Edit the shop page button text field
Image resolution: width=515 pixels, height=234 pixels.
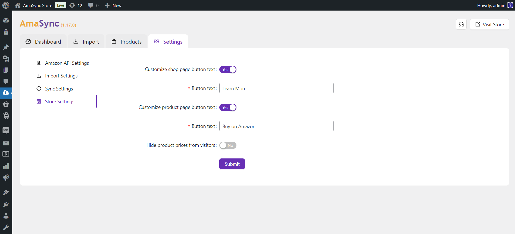[x=276, y=88]
